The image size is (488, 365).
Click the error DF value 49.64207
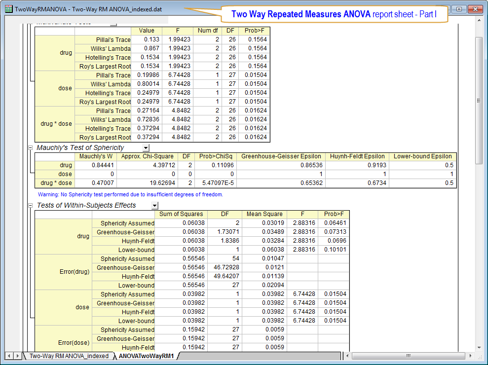[x=226, y=276]
